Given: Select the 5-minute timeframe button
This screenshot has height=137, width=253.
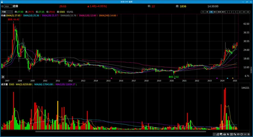Looking at the screenshot, I should pos(236,12).
